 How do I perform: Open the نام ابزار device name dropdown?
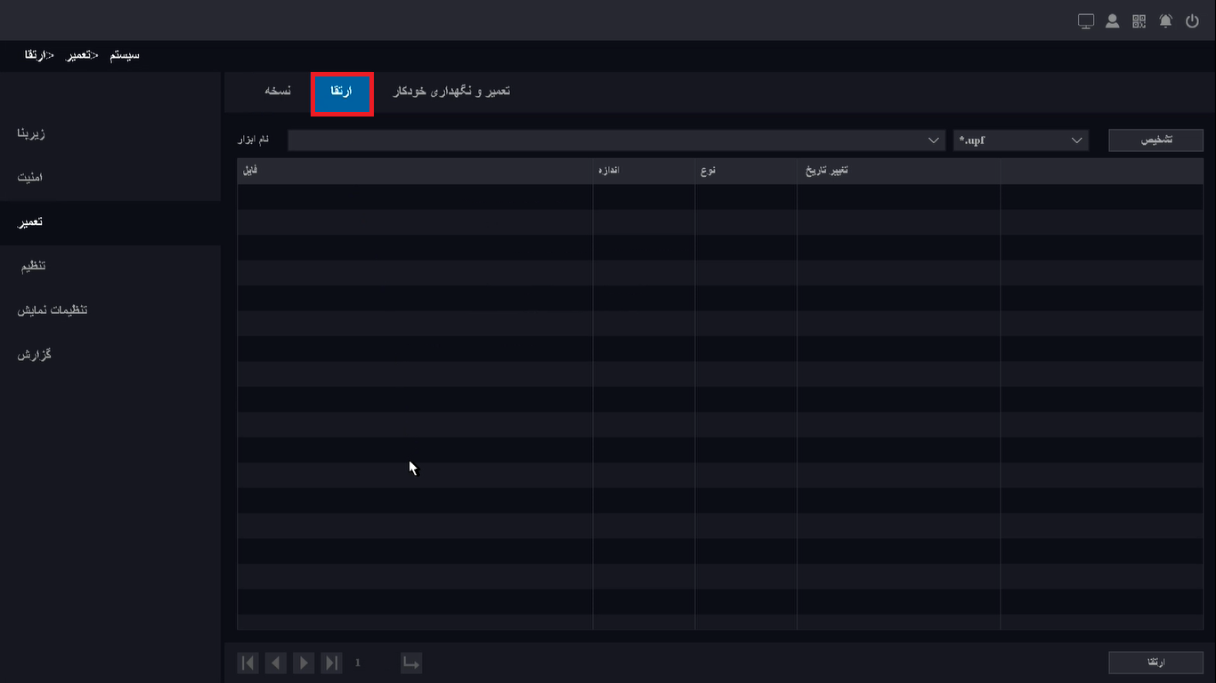[616, 141]
